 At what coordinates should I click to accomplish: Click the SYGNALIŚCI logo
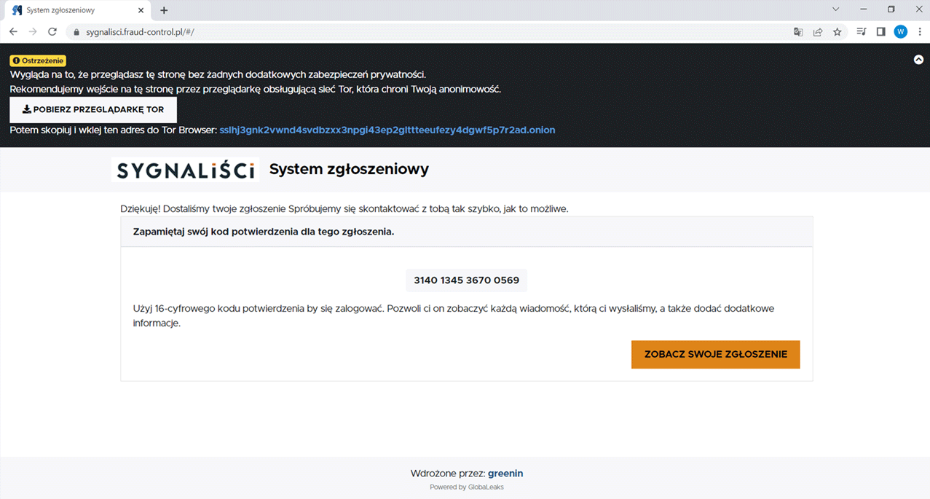tap(186, 170)
